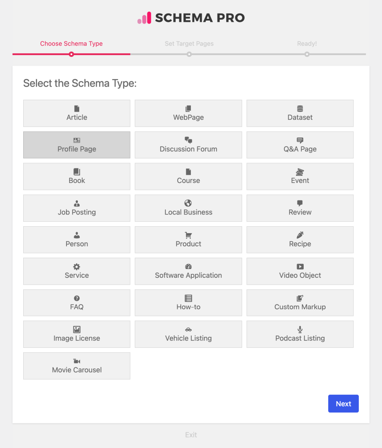Open the Set Target Pages step
The image size is (382, 448).
click(189, 43)
